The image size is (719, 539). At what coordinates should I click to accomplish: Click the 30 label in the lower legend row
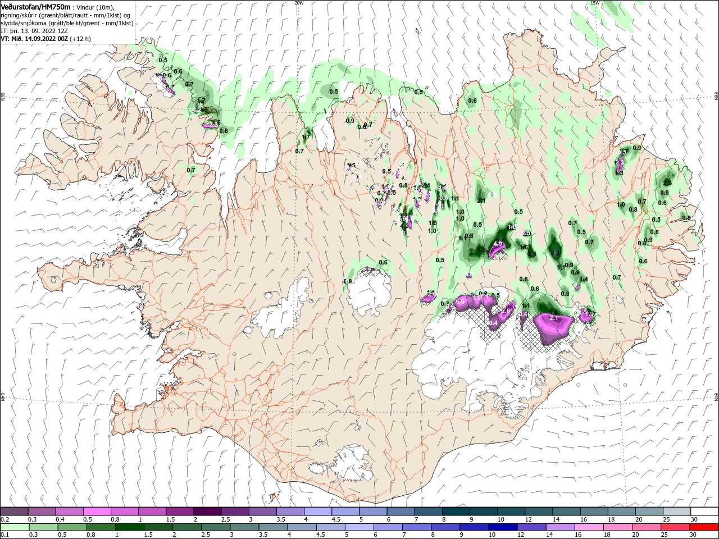[694, 535]
